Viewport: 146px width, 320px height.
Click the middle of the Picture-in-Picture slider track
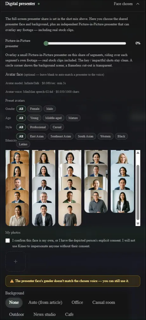pyautogui.click(x=85, y=43)
